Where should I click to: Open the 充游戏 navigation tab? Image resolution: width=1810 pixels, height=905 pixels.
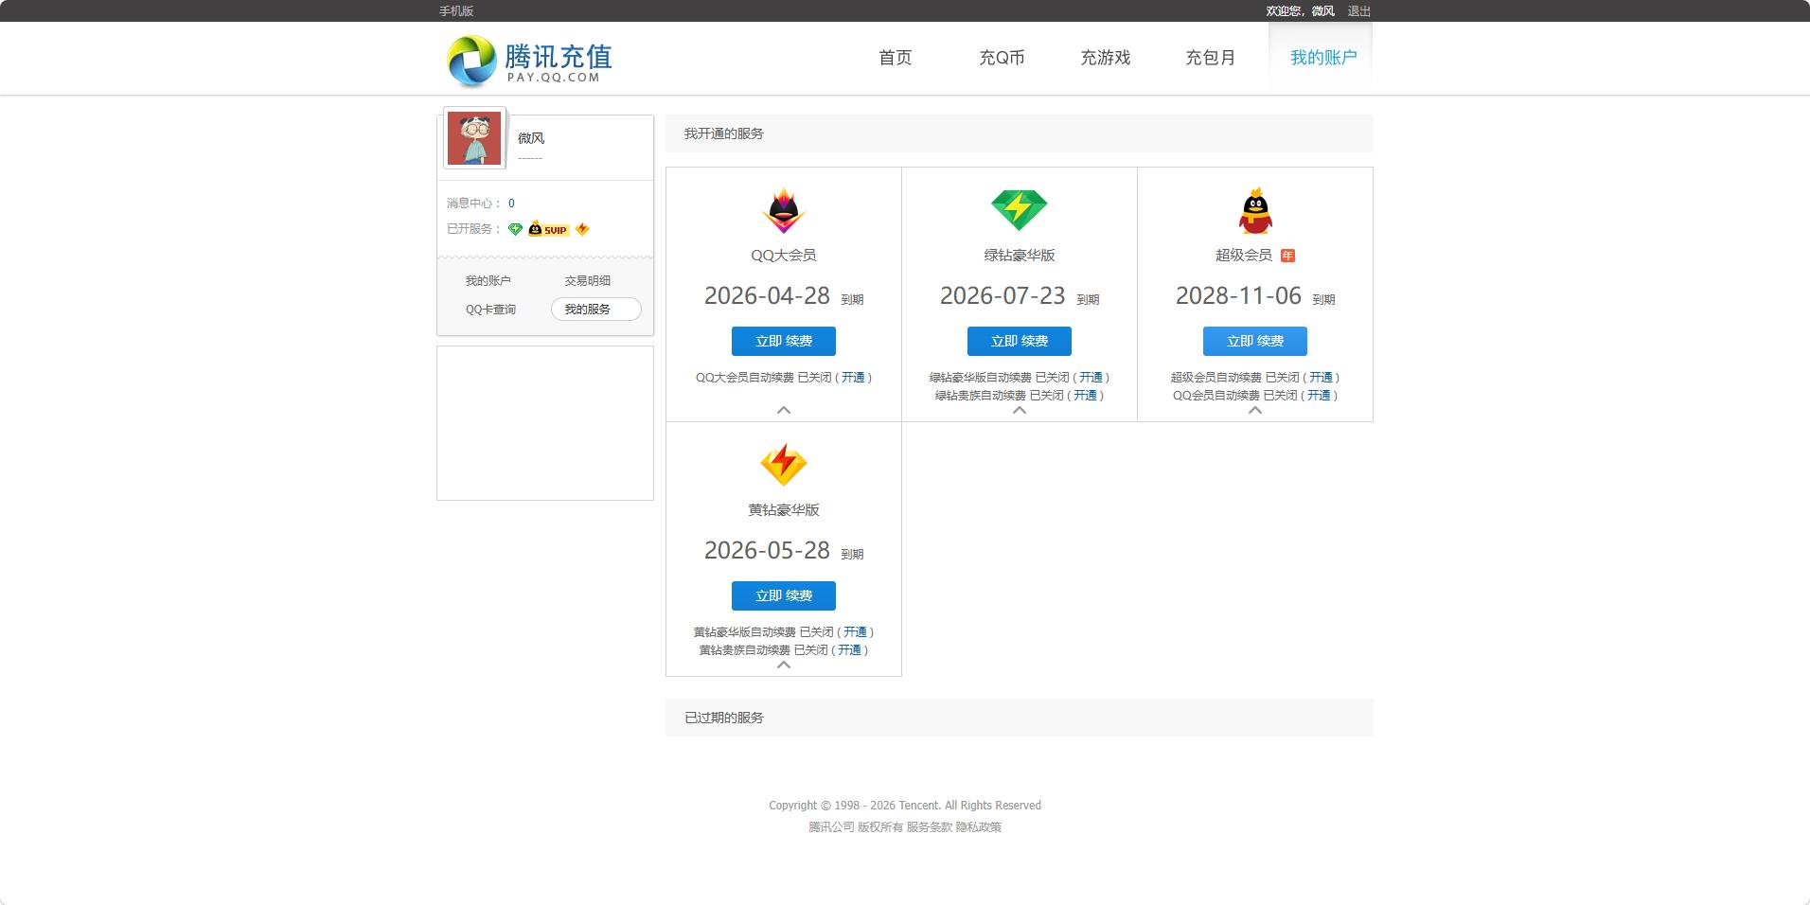point(1105,58)
